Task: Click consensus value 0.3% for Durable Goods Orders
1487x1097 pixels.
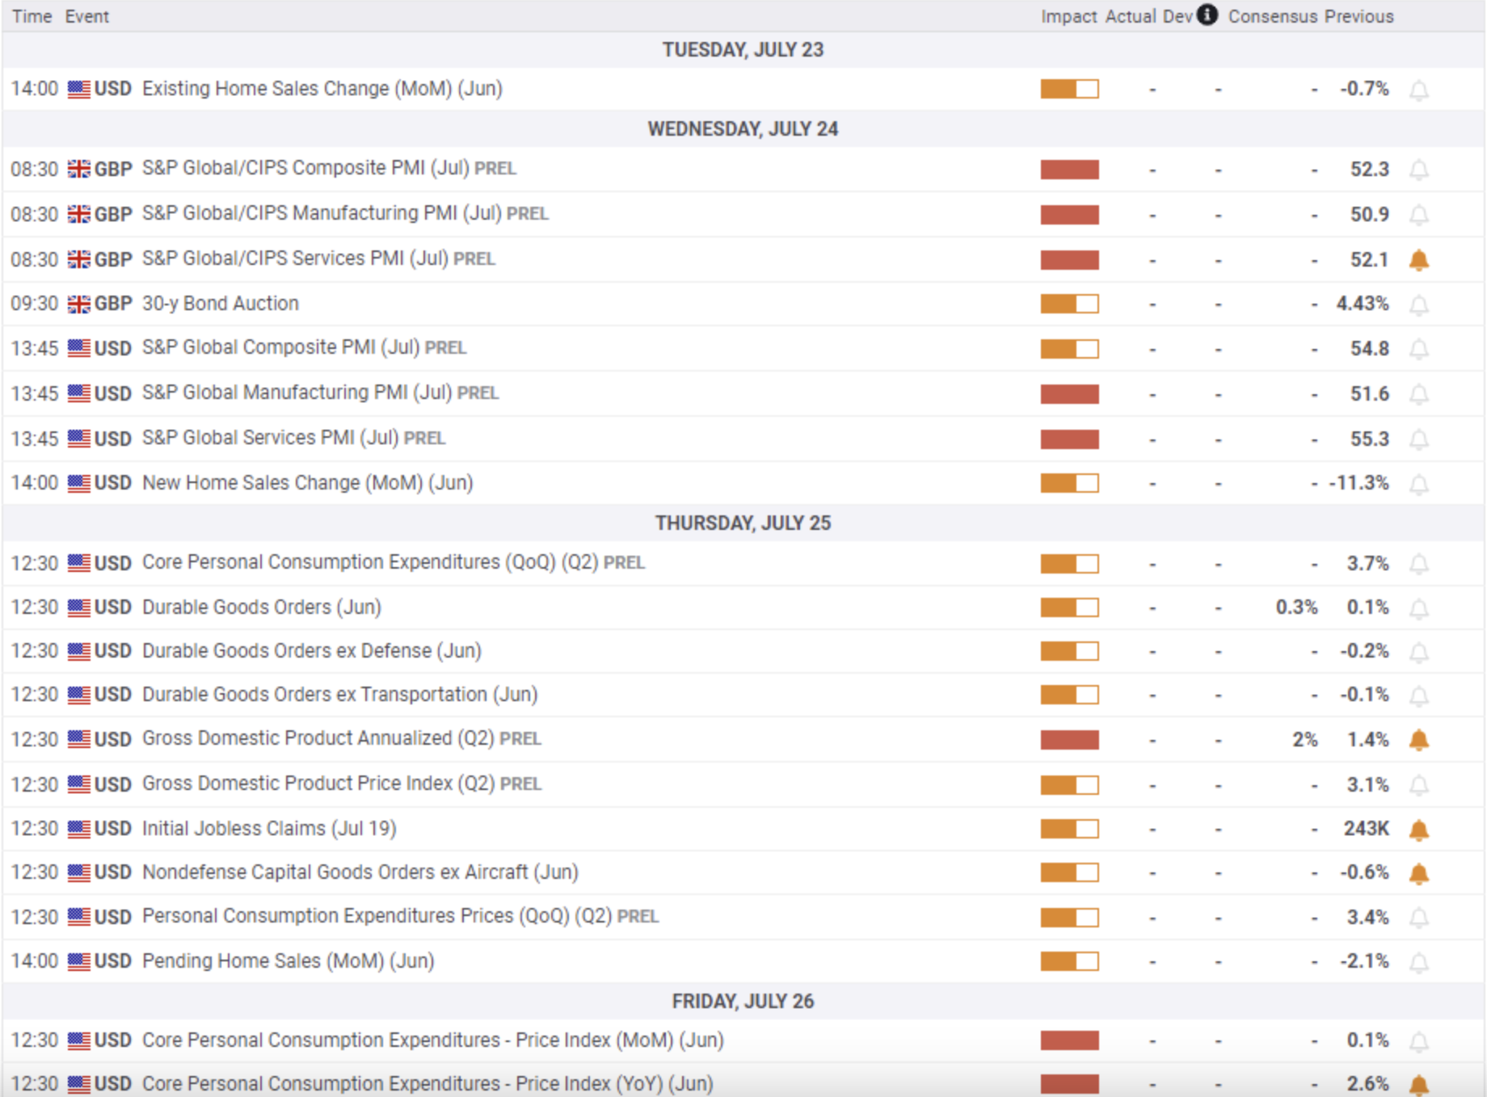Action: click(x=1297, y=607)
